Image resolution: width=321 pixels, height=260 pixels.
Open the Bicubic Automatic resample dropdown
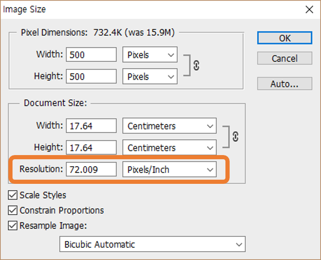coord(152,244)
